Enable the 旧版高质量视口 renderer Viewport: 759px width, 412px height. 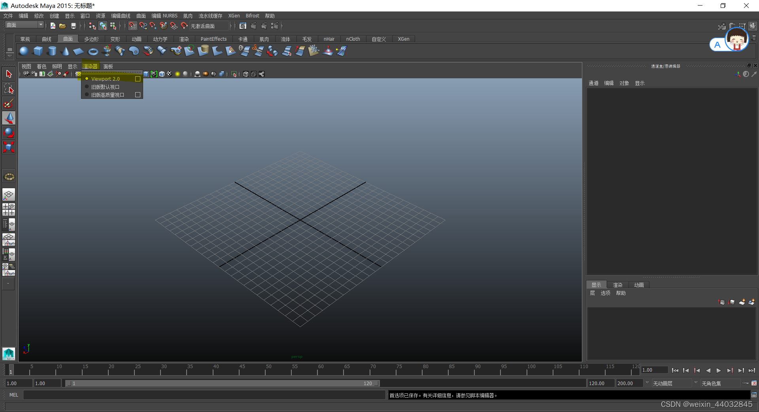point(107,94)
